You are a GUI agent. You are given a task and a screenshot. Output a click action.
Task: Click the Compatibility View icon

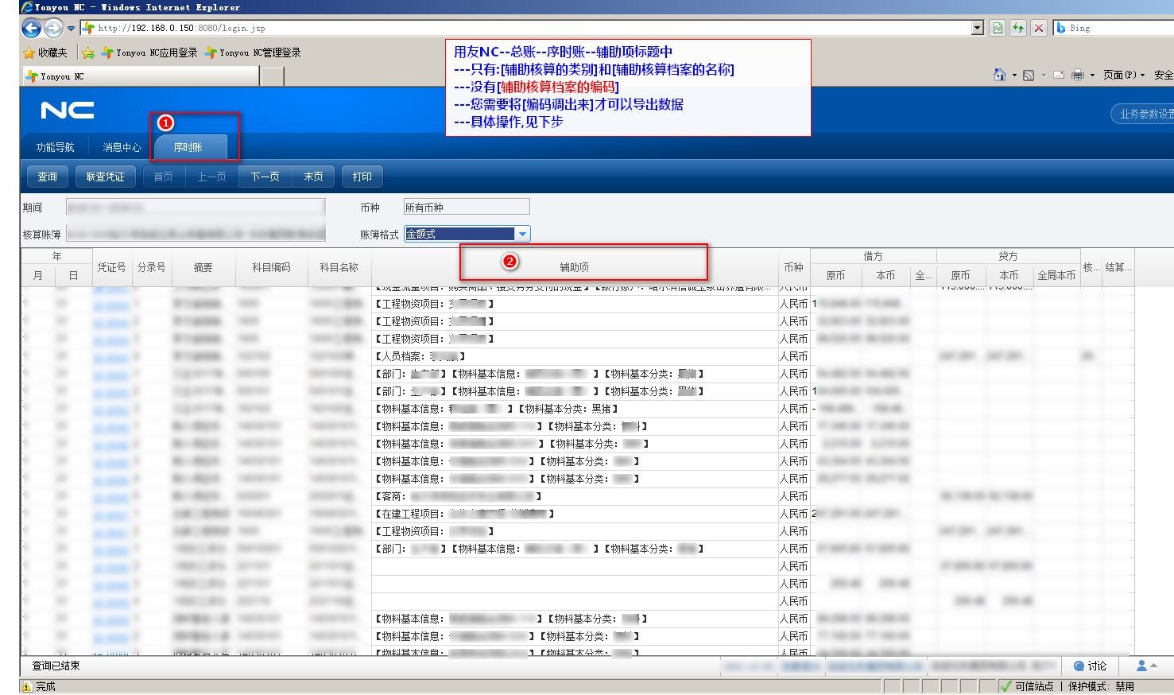point(998,28)
